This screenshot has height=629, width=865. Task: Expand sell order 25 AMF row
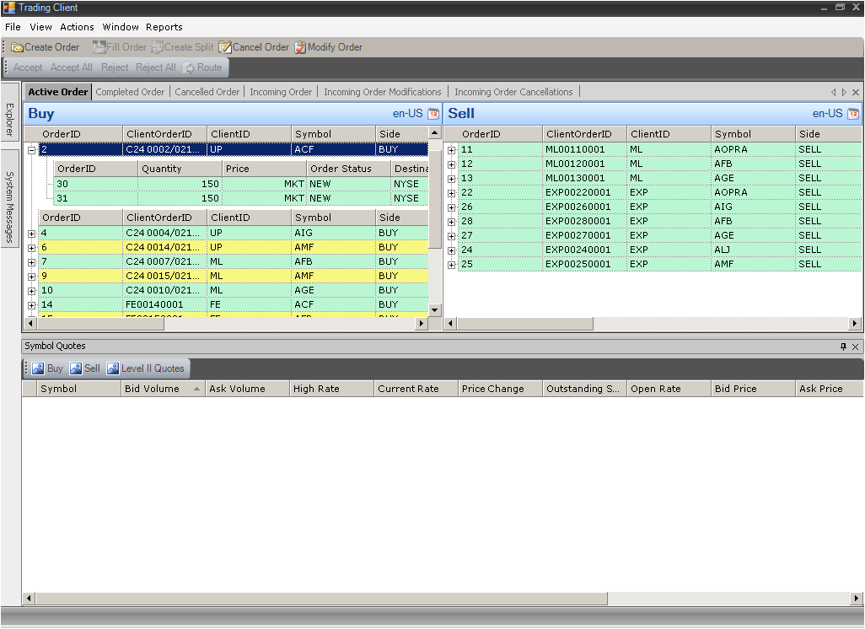coord(452,265)
